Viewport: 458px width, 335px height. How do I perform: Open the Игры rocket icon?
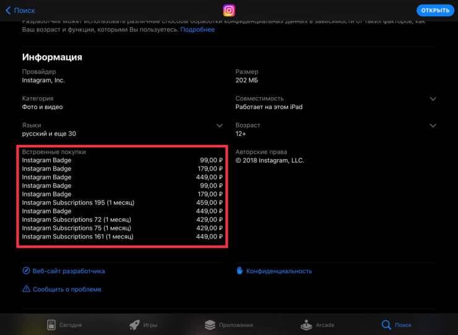point(134,324)
